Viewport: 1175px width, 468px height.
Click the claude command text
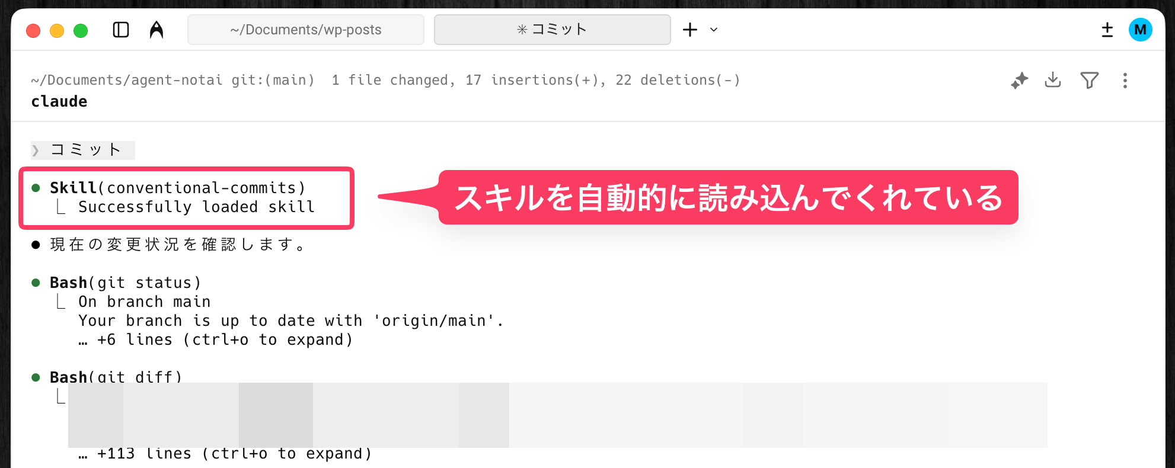tap(59, 102)
